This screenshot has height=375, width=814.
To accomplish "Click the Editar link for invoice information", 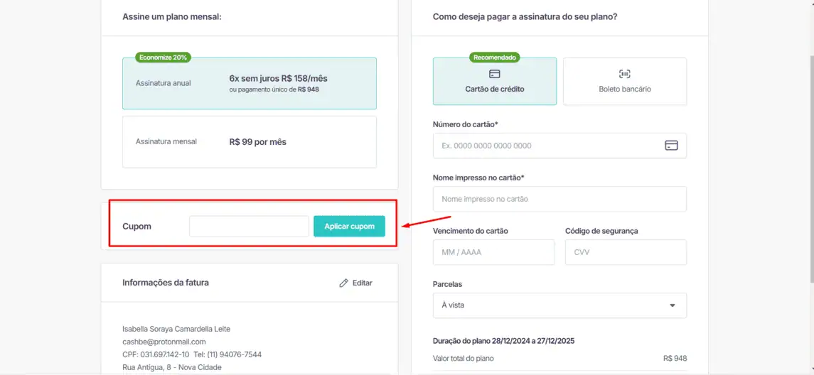I will 362,283.
